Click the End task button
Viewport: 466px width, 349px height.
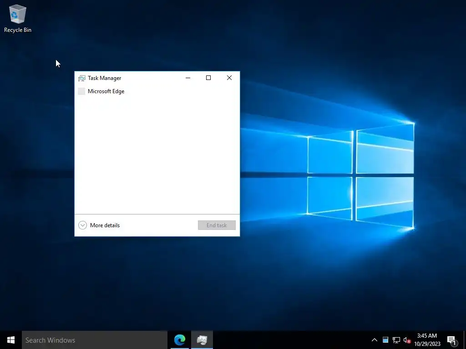click(217, 225)
